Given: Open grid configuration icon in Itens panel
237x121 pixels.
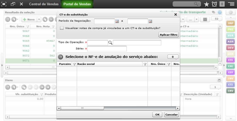Looking at the screenshot, I should (x=8, y=87).
